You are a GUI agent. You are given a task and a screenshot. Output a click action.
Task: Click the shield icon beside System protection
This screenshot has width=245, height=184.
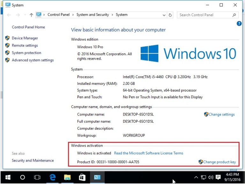coord(7,53)
